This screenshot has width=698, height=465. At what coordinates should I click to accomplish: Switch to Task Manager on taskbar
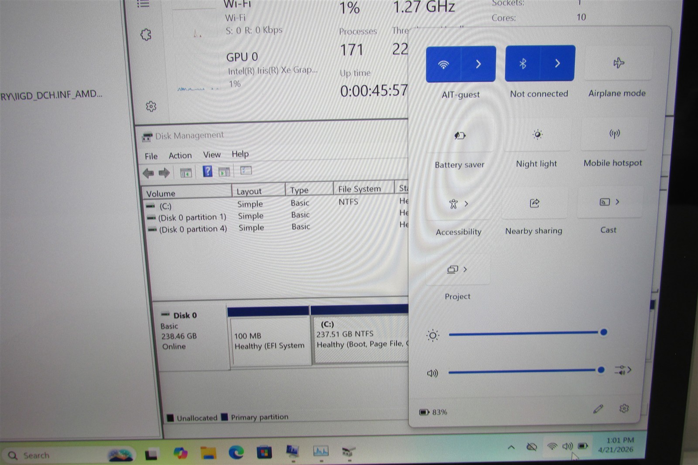[321, 451]
